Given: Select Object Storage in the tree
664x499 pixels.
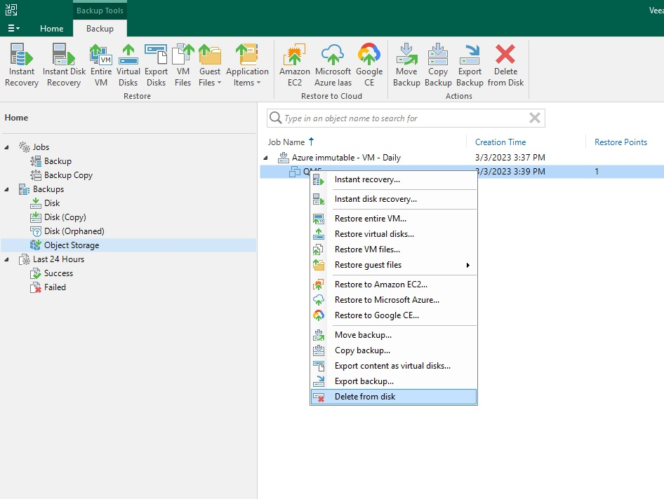Looking at the screenshot, I should pyautogui.click(x=71, y=245).
